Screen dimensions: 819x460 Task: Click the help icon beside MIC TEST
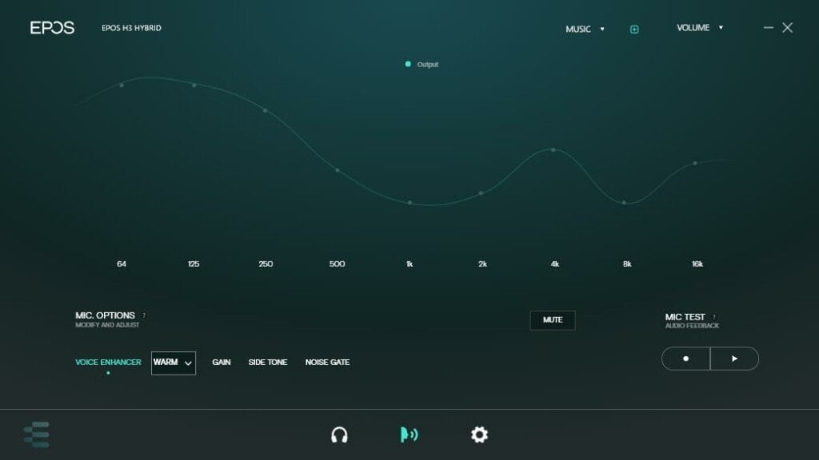pyautogui.click(x=714, y=317)
